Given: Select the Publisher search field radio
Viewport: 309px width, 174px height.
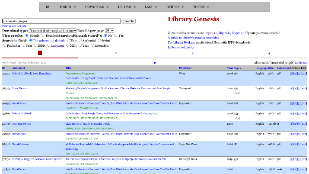Looking at the screenshot, I should click(5, 45).
